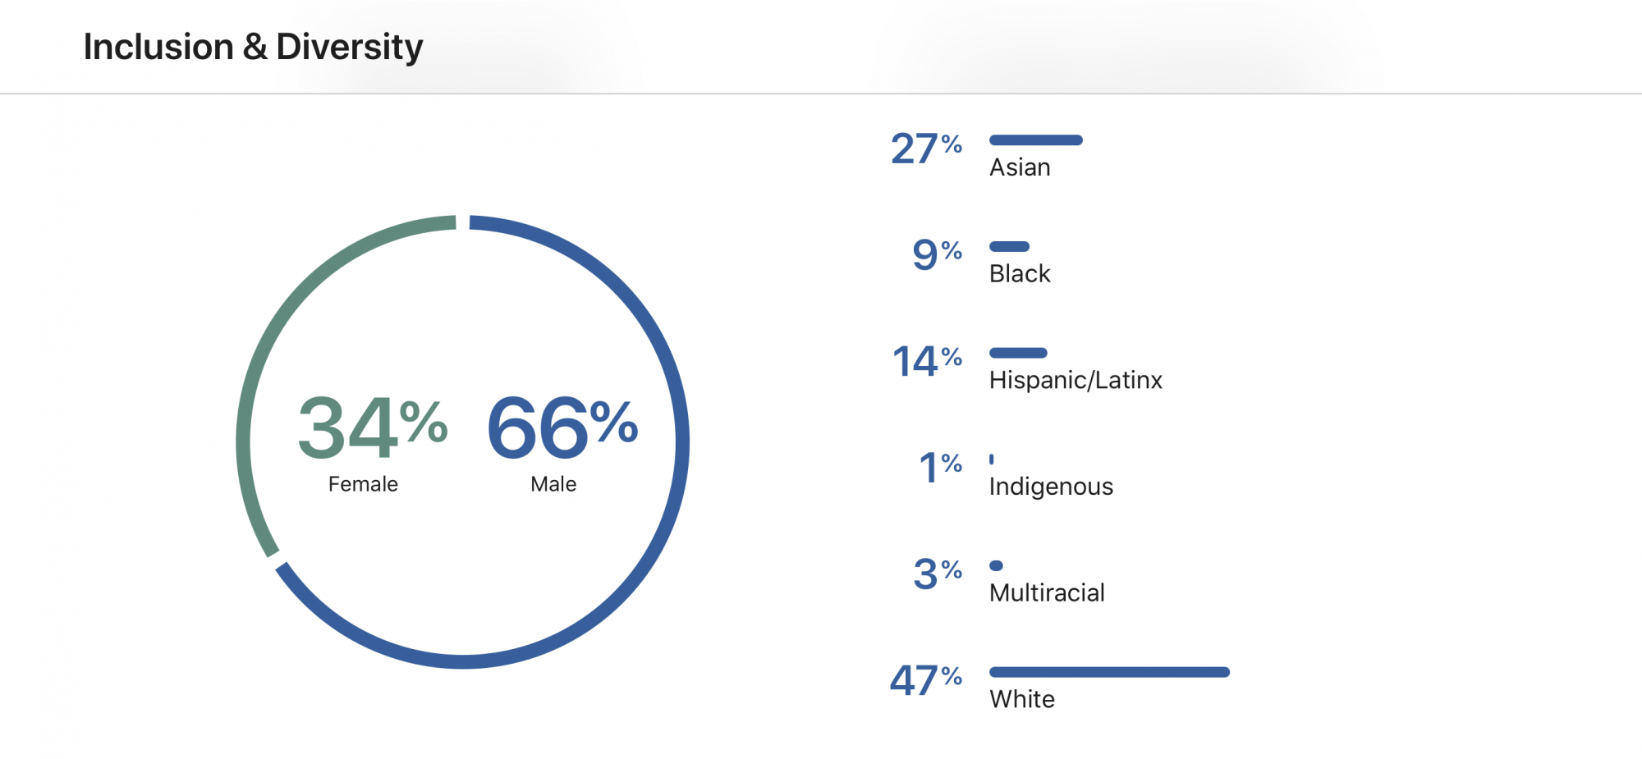Select the 47% White figure
The width and height of the screenshot is (1642, 759).
pos(926,680)
